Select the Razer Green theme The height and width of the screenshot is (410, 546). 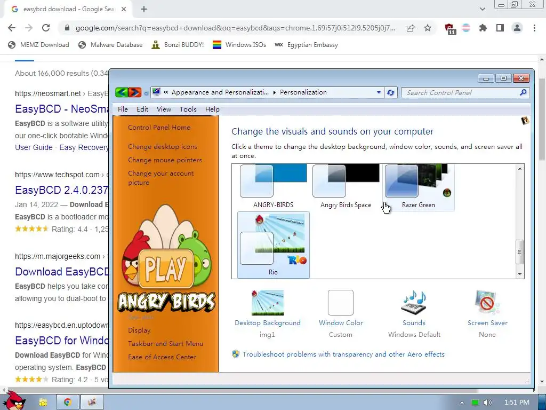pos(418,186)
